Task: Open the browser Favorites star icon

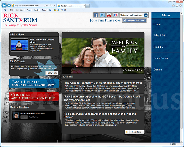Action: [x=177, y=6]
